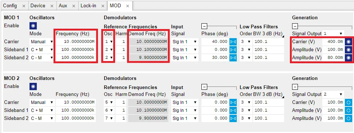Screen dimensions: 354x133
Task: Close the Config tab
Action: [24, 6]
